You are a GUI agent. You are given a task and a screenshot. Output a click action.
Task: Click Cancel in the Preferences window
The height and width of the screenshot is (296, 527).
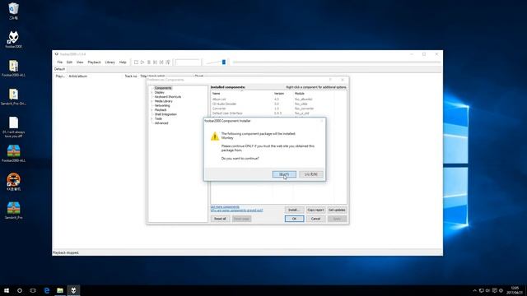coord(315,219)
